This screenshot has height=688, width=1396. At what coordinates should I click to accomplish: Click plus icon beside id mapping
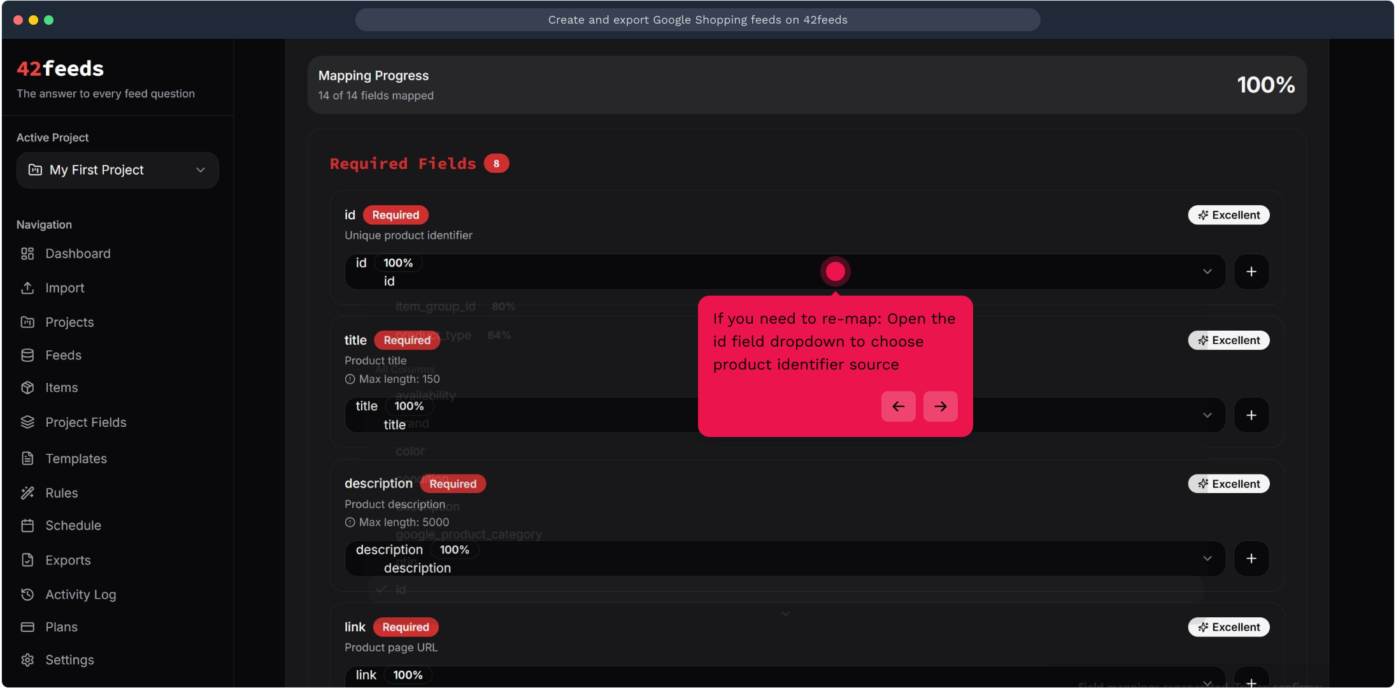1251,272
